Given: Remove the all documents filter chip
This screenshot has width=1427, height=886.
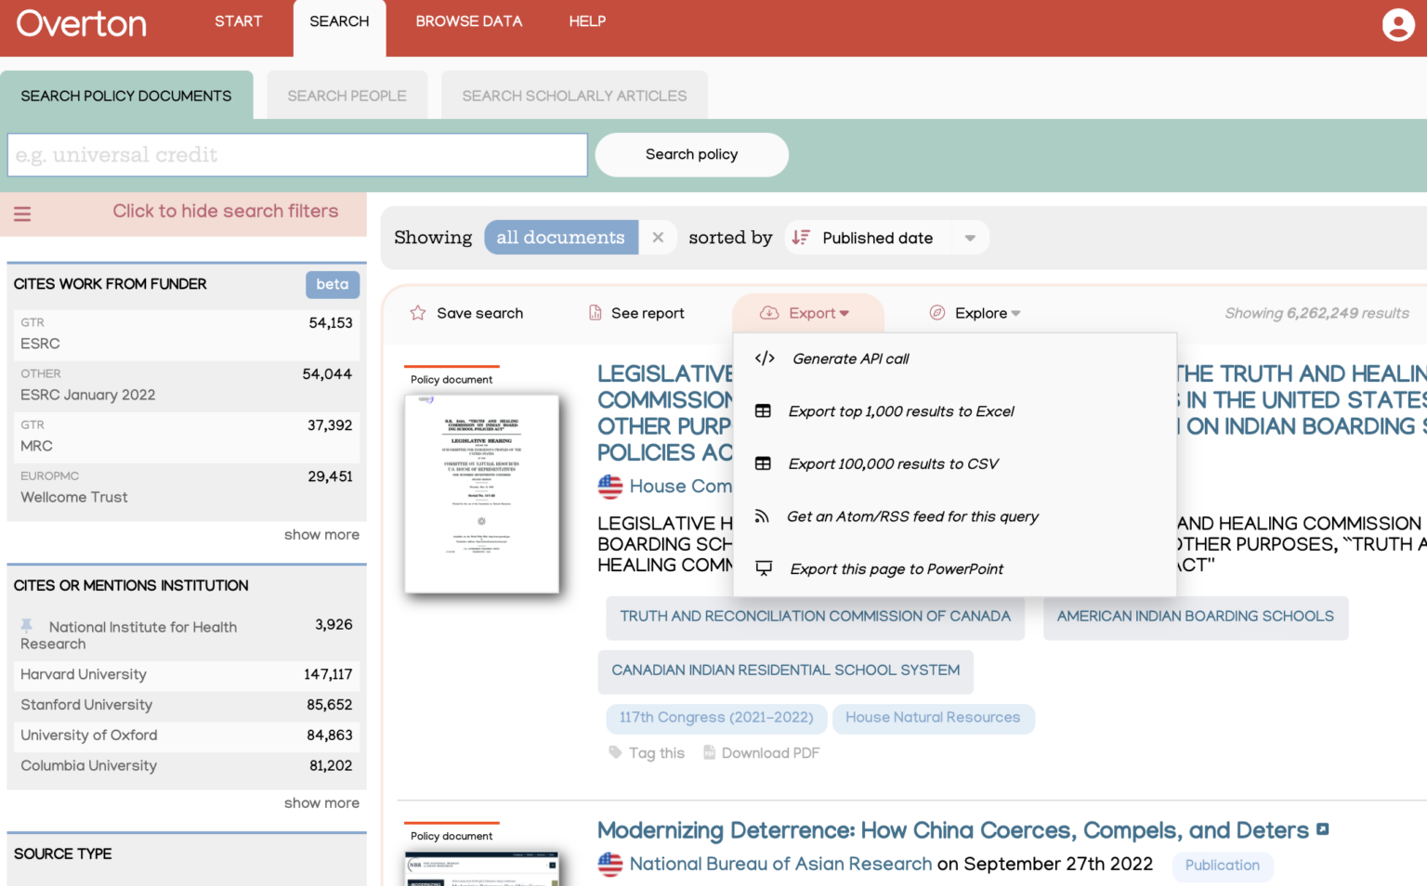Looking at the screenshot, I should pyautogui.click(x=658, y=238).
